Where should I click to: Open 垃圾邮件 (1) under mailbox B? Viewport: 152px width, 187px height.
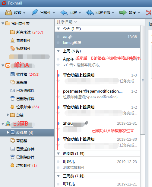24,165
